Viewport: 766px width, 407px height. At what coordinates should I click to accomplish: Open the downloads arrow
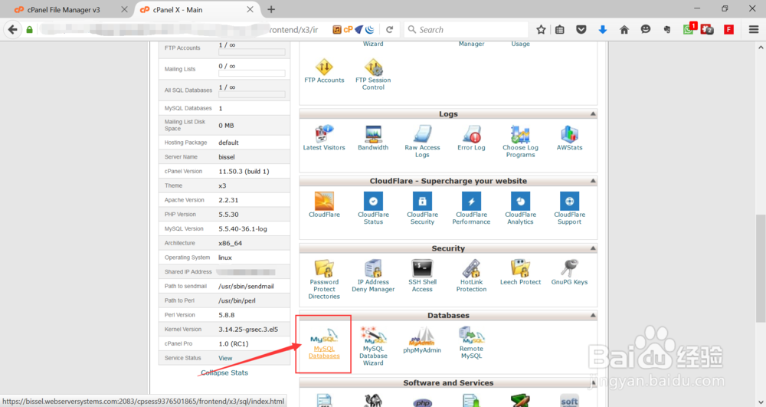coord(602,30)
